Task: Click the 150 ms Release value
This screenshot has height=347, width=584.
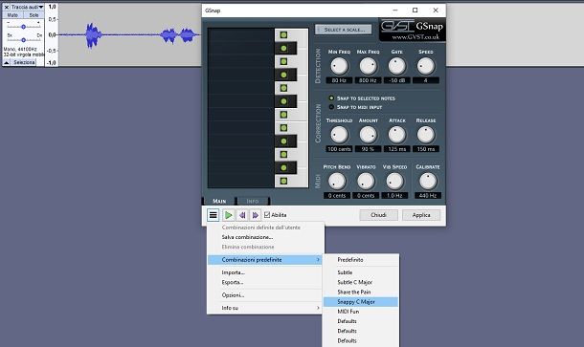Action: pyautogui.click(x=425, y=149)
